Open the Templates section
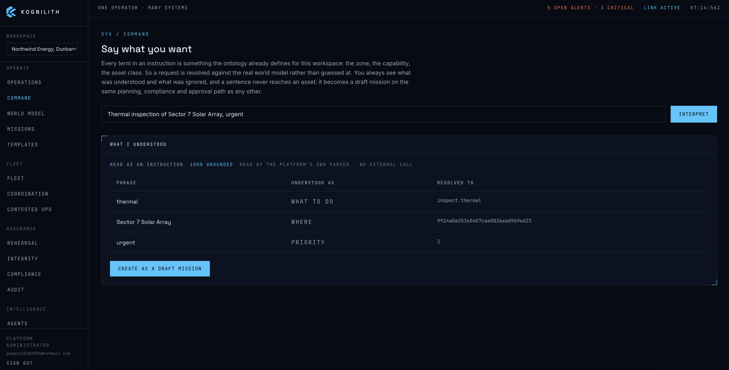This screenshot has width=729, height=370. click(x=23, y=144)
